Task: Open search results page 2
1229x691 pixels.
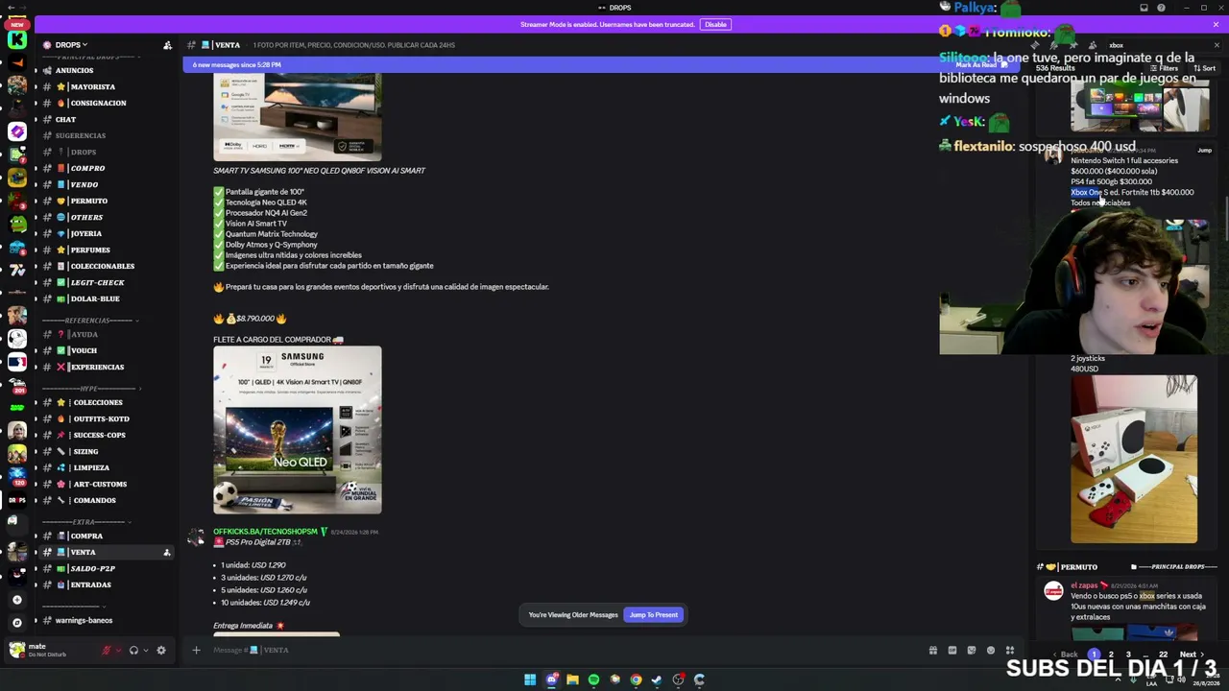Action: coord(1111,655)
